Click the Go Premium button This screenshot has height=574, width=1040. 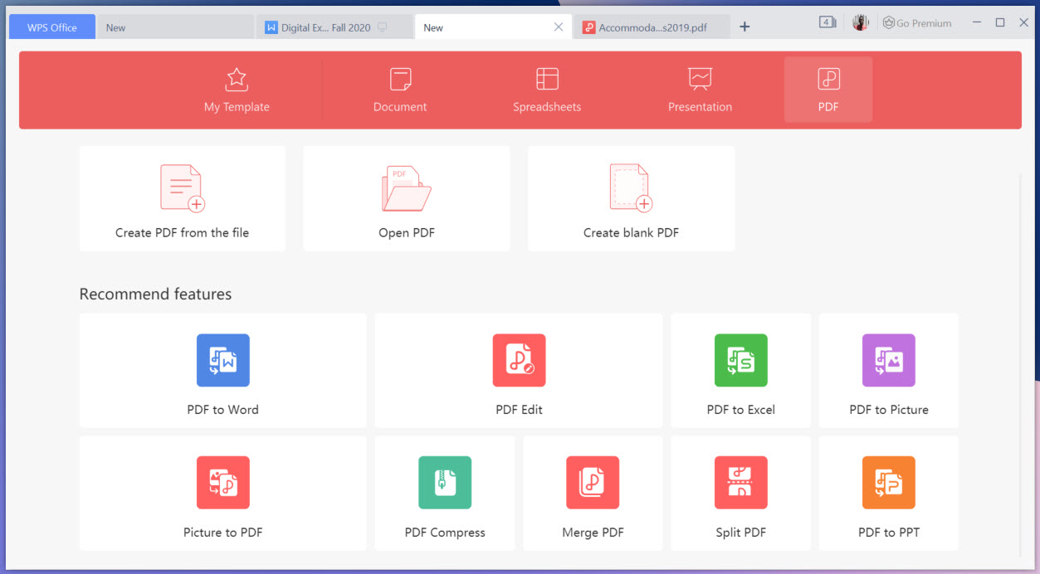[917, 23]
